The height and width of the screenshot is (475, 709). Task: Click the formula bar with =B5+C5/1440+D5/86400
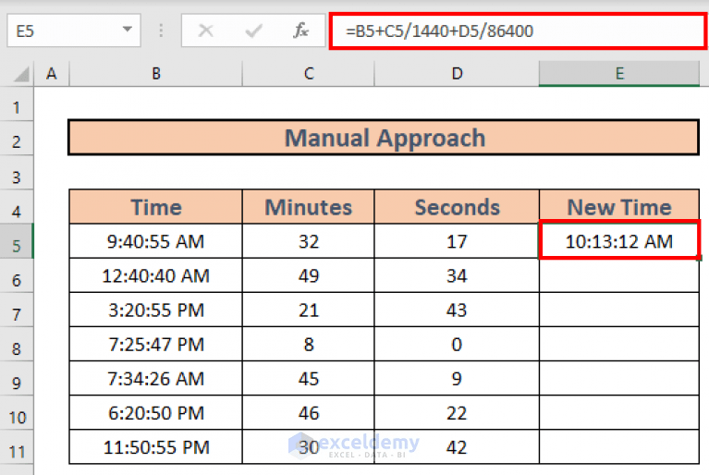tap(518, 31)
